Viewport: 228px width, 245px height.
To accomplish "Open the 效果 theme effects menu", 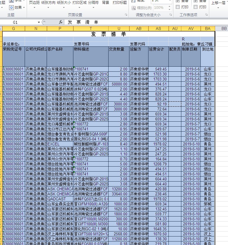I will coord(17,8).
